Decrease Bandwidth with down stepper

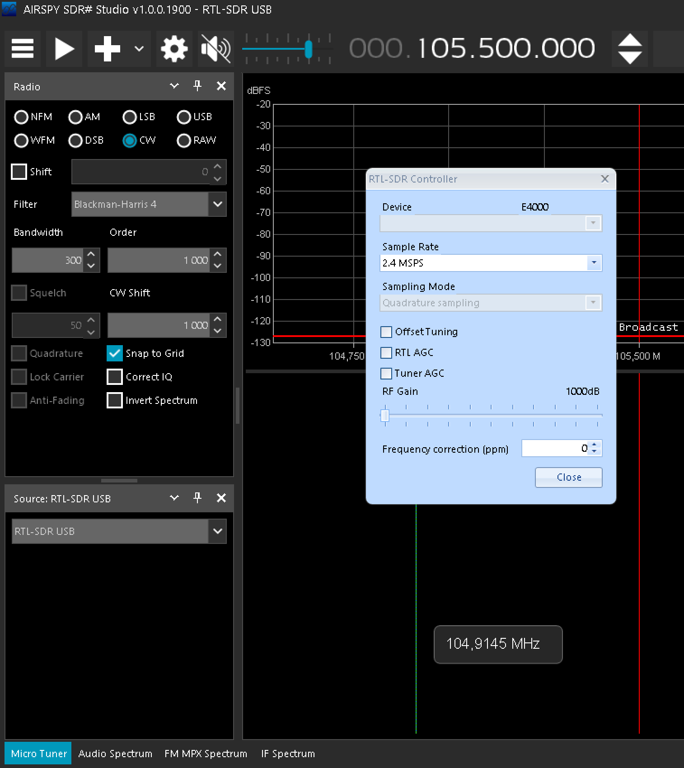click(x=91, y=266)
